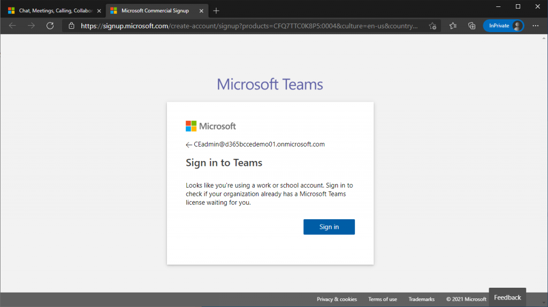Close the Microsoft Commercial Signup tab
The width and height of the screenshot is (548, 307).
click(201, 11)
